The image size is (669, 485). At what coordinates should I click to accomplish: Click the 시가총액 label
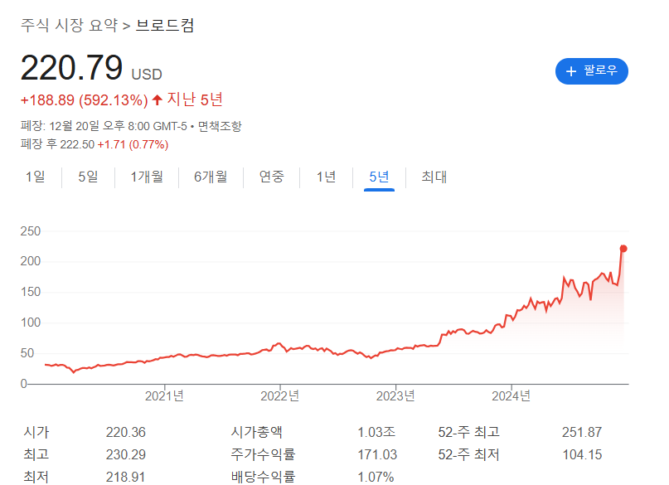coord(256,432)
